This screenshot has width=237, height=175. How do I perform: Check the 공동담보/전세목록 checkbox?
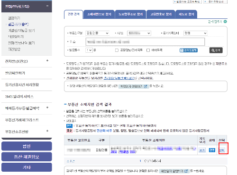pyautogui.click(x=117, y=50)
